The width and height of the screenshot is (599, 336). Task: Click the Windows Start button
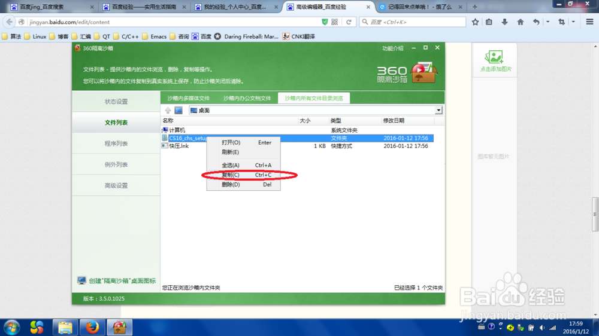coord(12,327)
